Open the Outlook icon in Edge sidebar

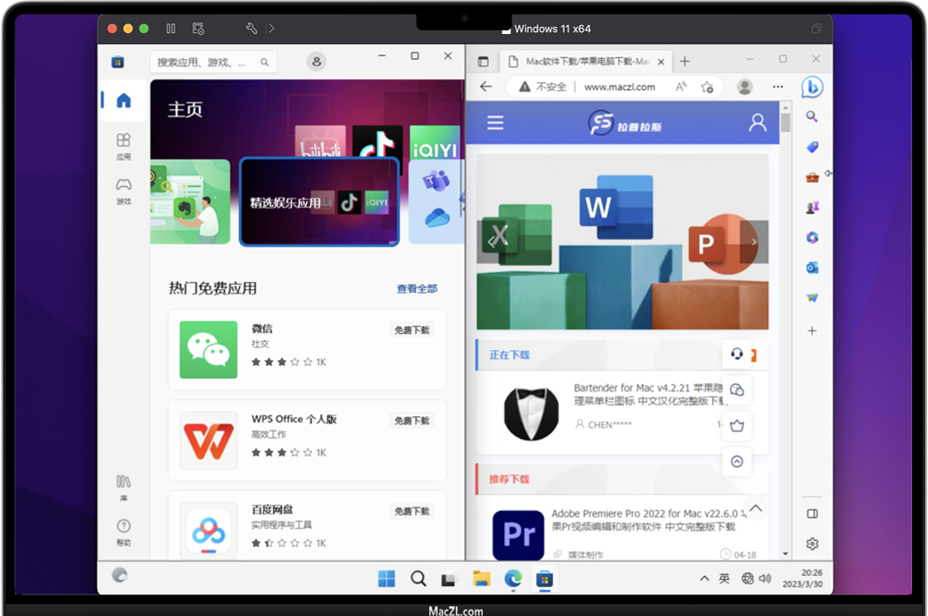tap(812, 267)
